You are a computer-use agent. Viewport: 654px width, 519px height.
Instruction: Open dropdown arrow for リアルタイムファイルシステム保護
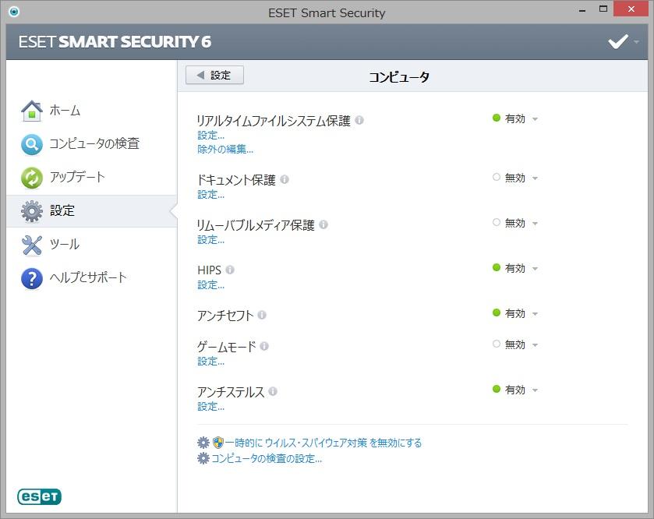click(x=536, y=119)
